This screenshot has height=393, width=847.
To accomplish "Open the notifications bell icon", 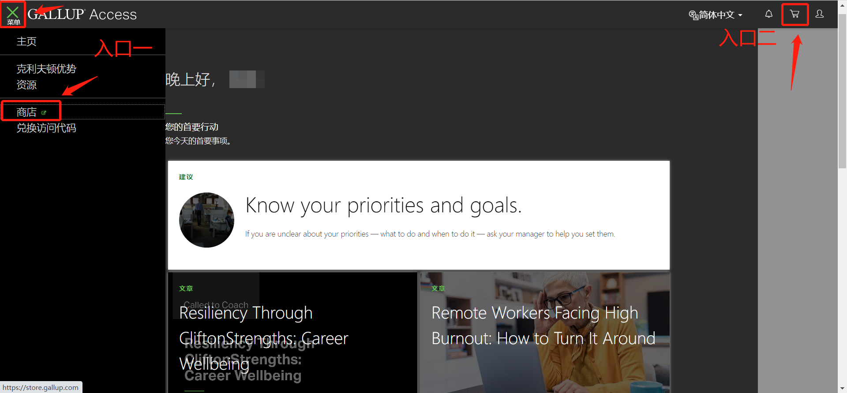I will pyautogui.click(x=768, y=14).
